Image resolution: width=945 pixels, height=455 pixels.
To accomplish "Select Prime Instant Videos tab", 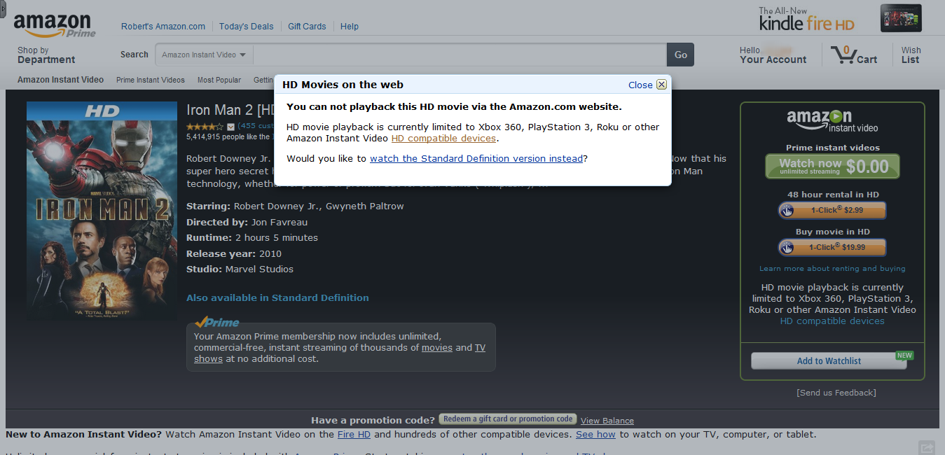I will click(151, 80).
